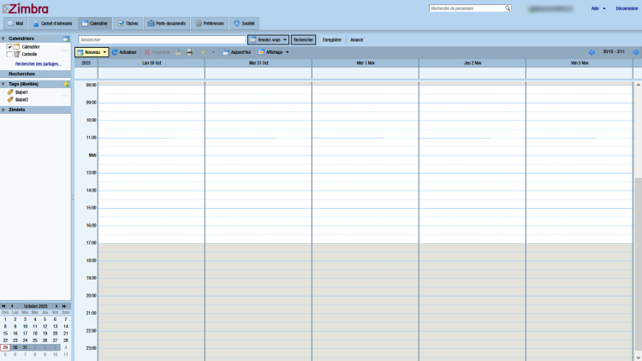Screen dimensions: 642x361
Task: Advance one year in mini calendar
Action: point(64,306)
